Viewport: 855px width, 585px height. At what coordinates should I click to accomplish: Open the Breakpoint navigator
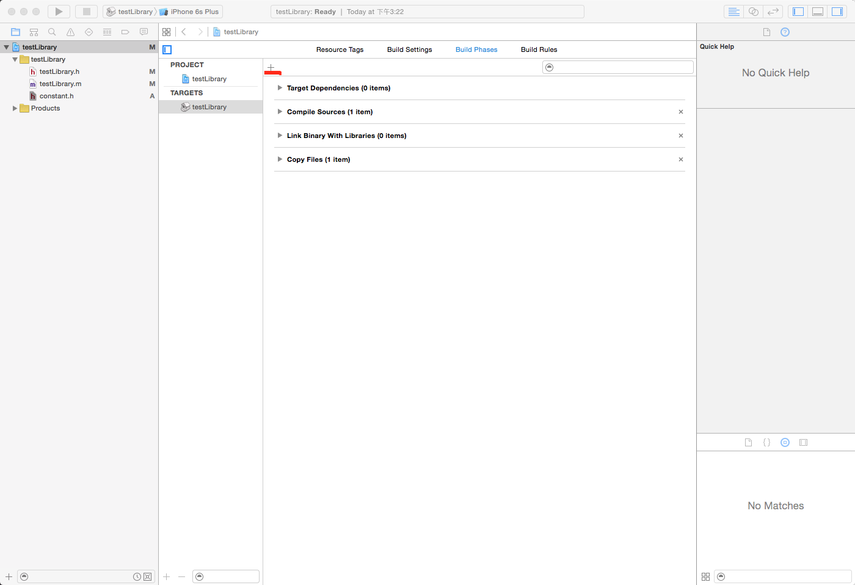click(125, 32)
